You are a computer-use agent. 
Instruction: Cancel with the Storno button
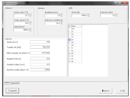106,91
